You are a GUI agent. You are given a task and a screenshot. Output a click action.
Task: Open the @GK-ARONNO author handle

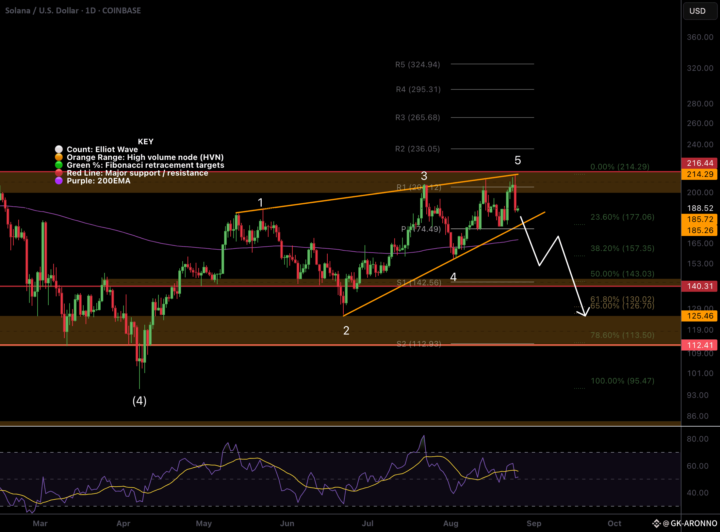690,524
